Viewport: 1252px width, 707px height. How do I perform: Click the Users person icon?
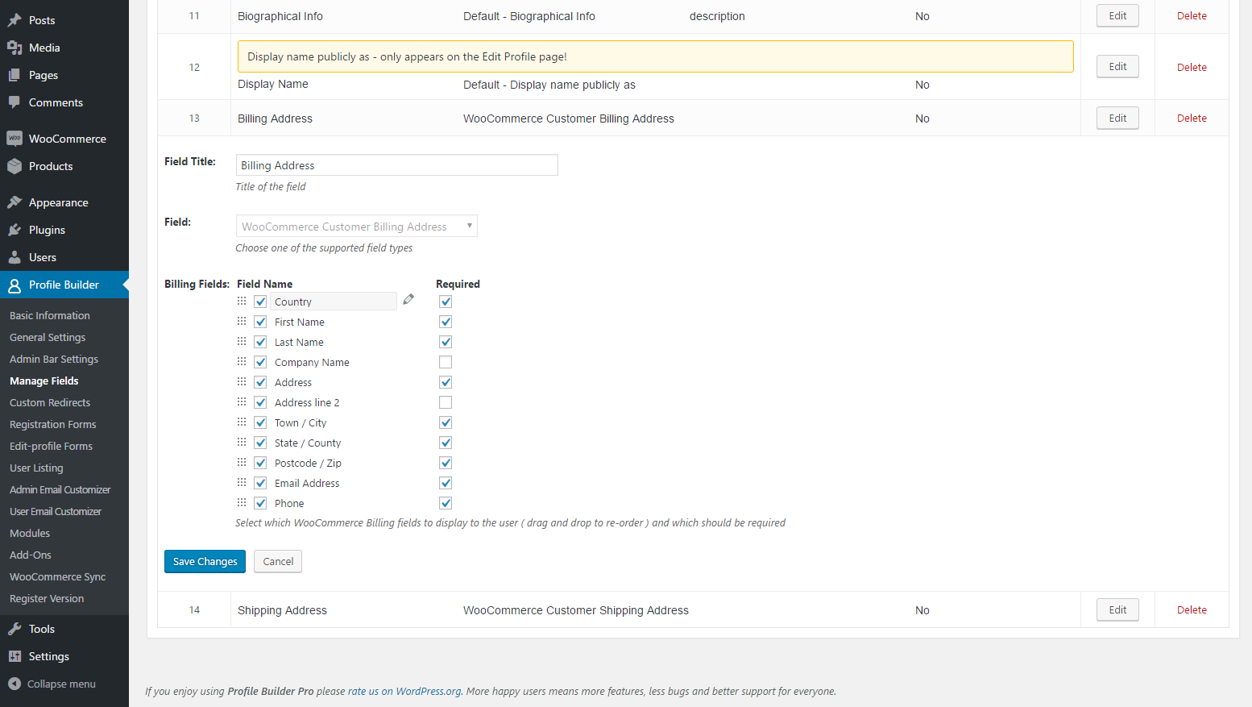(15, 257)
